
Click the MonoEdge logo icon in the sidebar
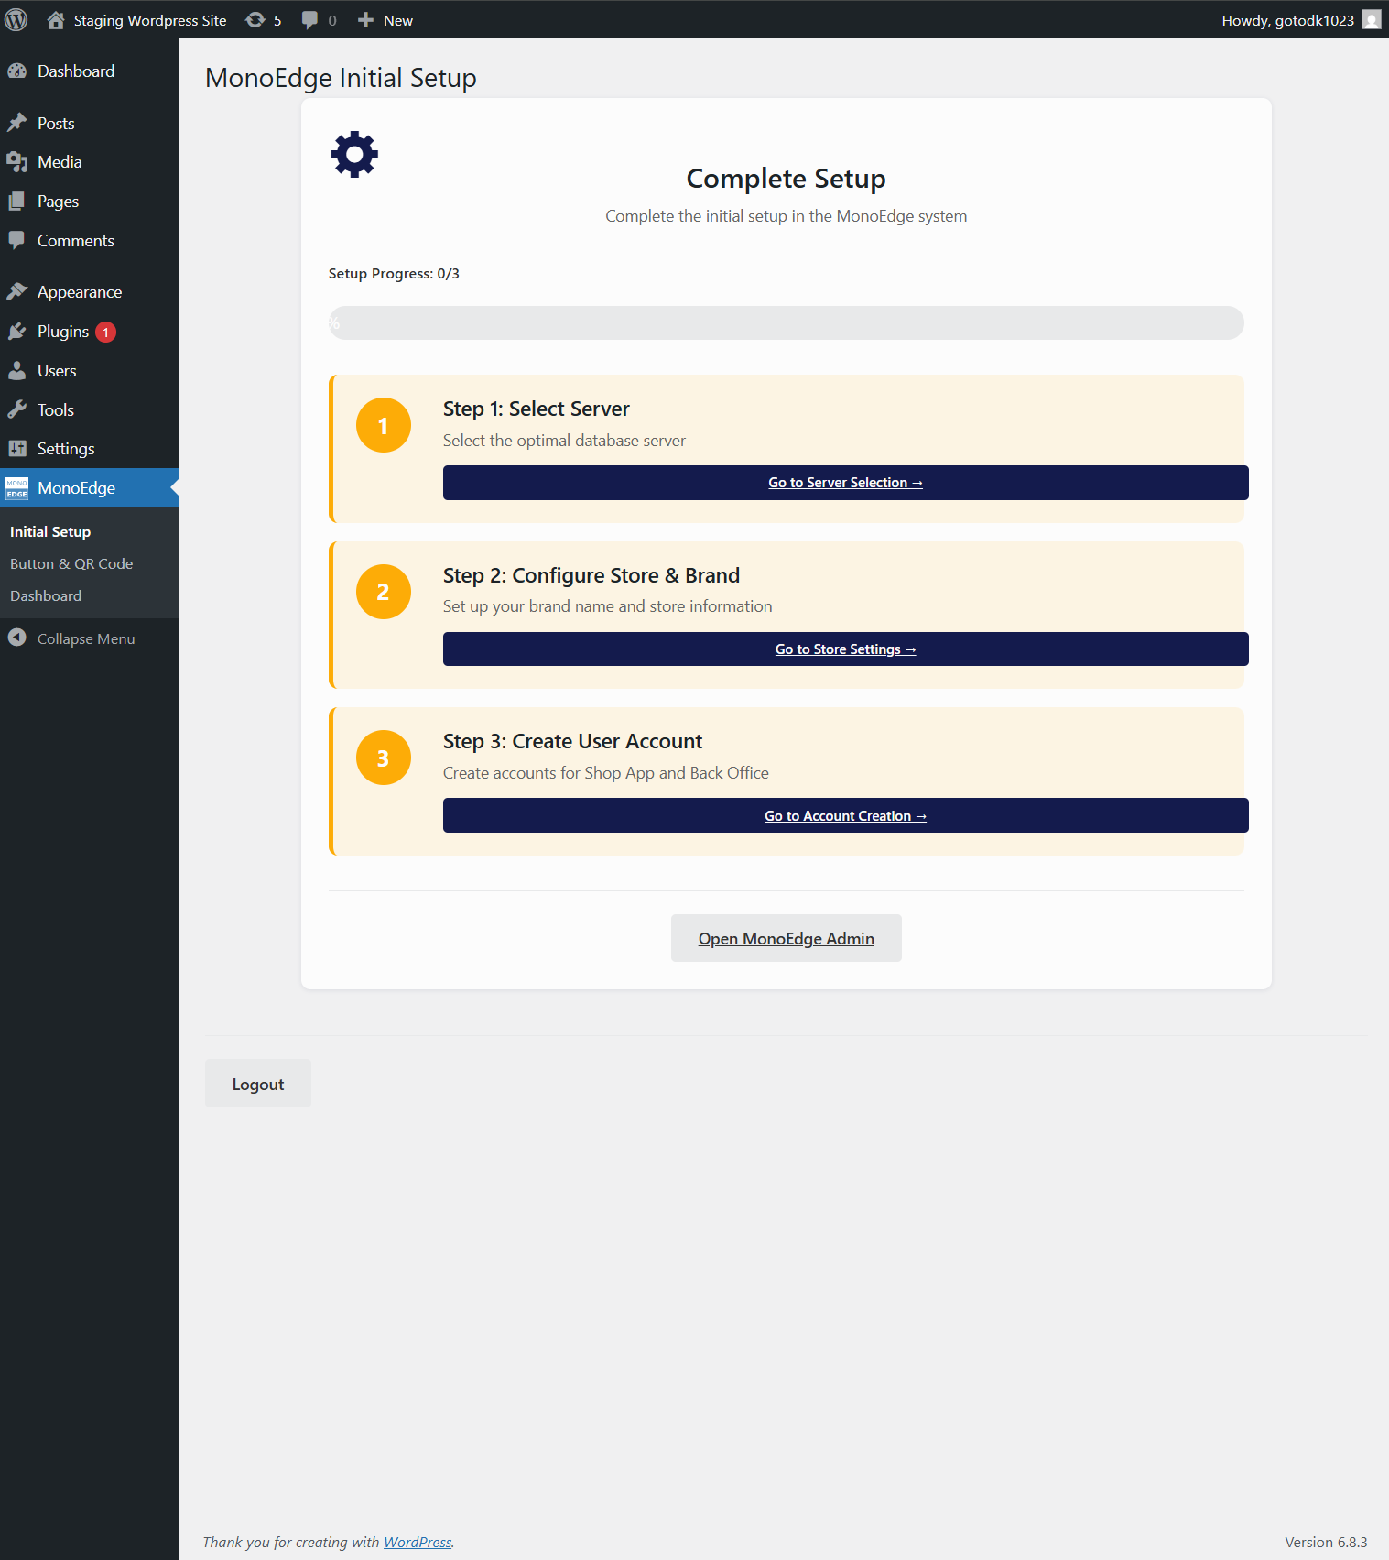pyautogui.click(x=17, y=488)
